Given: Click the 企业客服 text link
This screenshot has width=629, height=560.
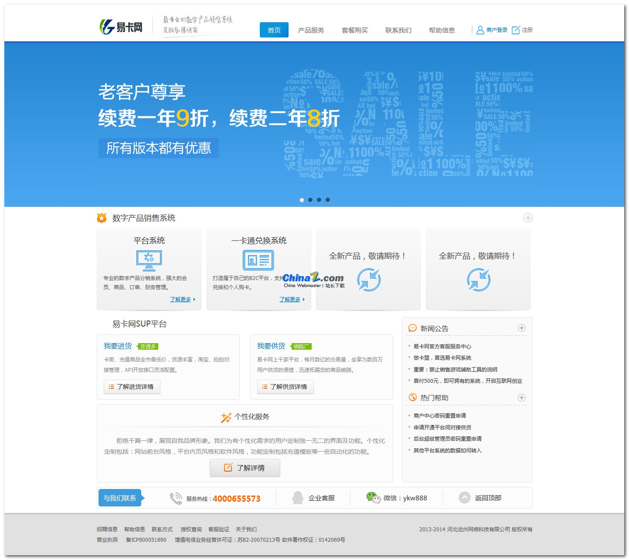Looking at the screenshot, I should pos(322,498).
